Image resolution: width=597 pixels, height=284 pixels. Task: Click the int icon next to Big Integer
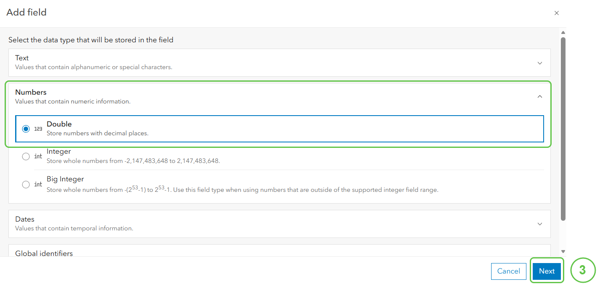click(x=38, y=184)
